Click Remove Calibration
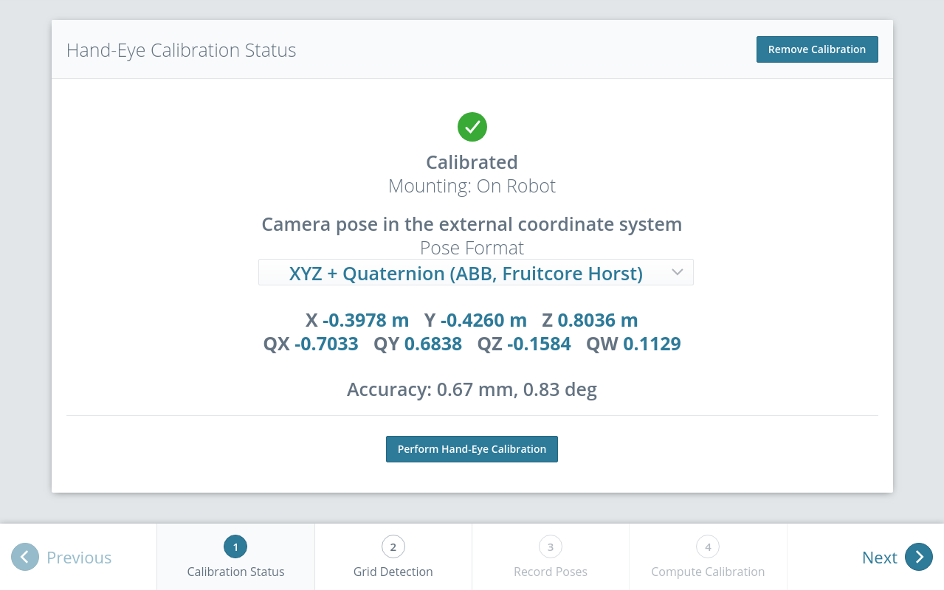 [x=817, y=49]
